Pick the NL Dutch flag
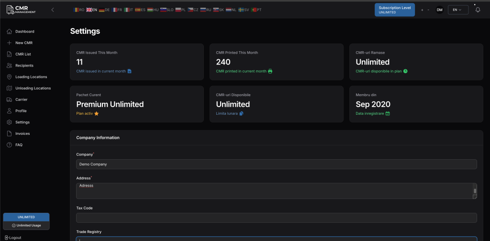 [231, 10]
